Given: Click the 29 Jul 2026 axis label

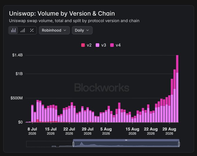Looking at the screenshot, I should [87, 131].
